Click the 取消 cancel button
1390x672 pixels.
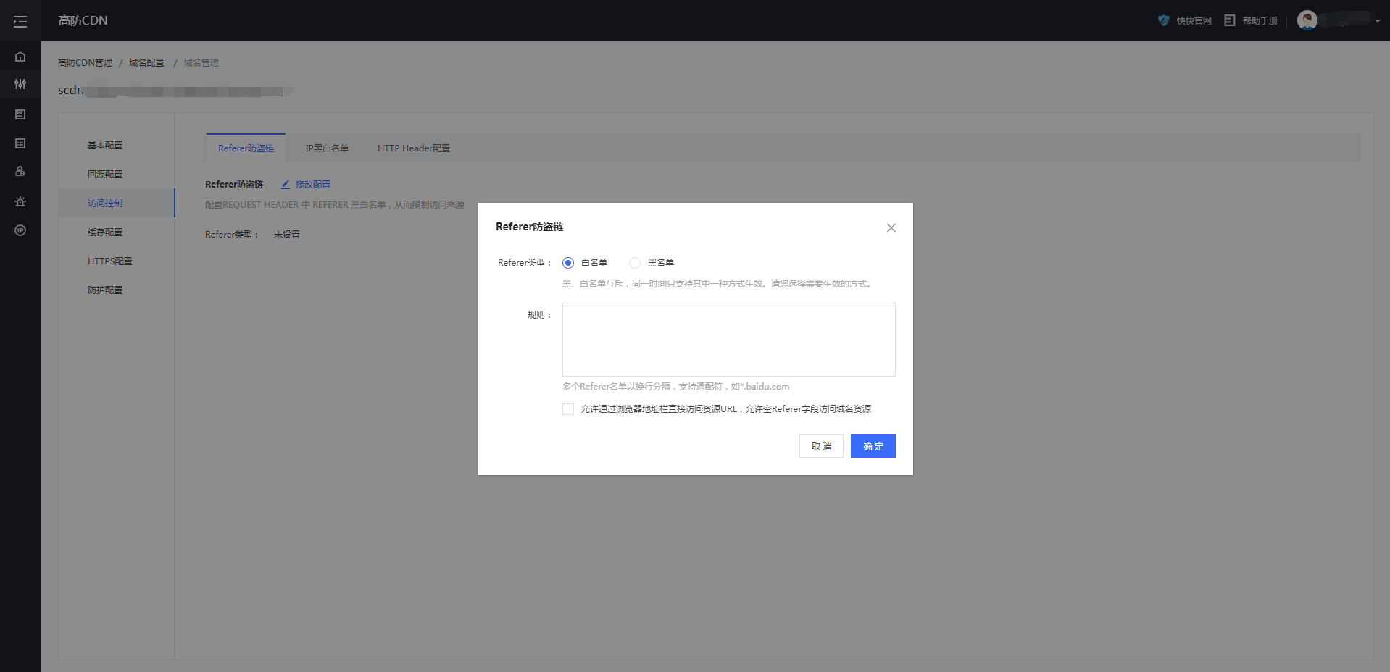[x=821, y=446]
